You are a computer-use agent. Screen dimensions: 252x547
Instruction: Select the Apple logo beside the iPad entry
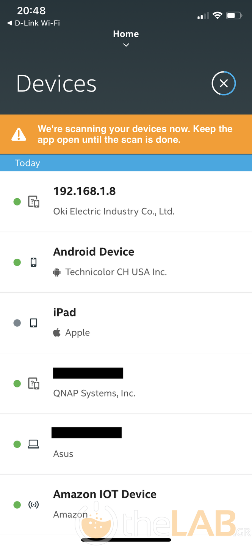pyautogui.click(x=56, y=332)
